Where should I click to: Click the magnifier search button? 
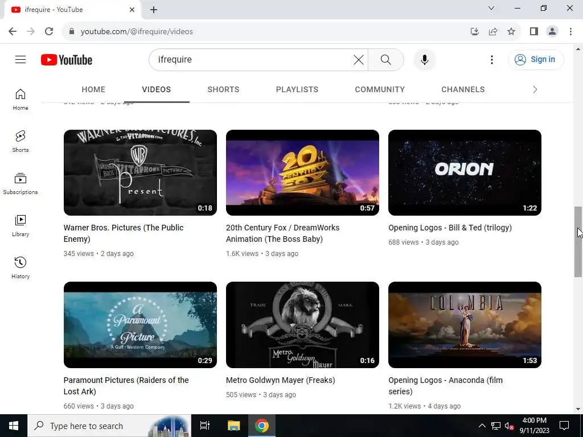[386, 59]
